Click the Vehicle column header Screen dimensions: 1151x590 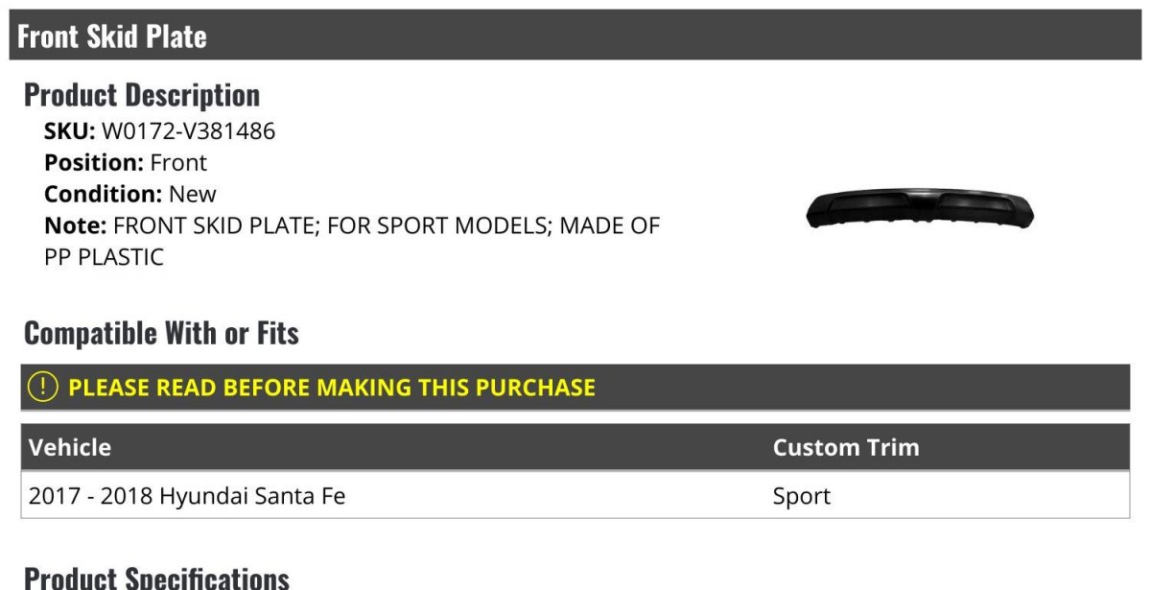pyautogui.click(x=70, y=447)
